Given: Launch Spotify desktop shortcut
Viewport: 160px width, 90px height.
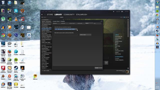Looking at the screenshot, I should 16,60.
